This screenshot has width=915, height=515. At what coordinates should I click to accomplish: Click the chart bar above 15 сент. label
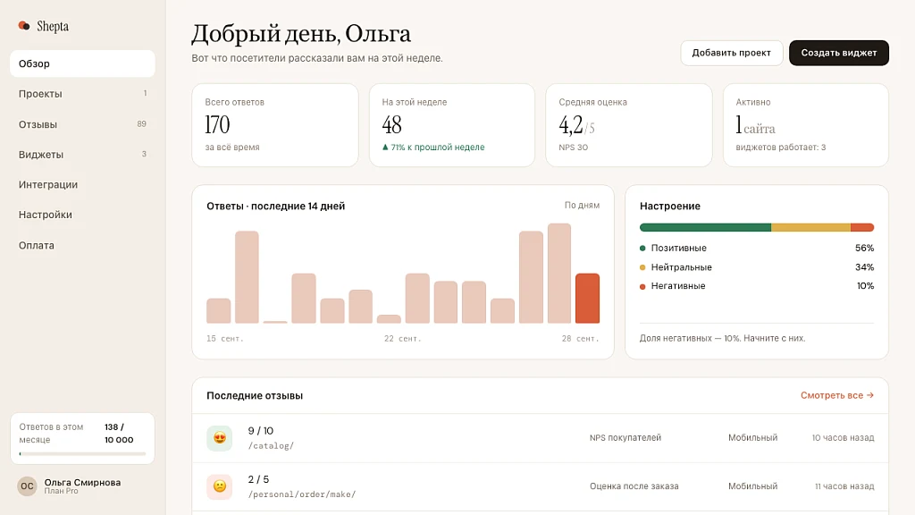[218, 310]
